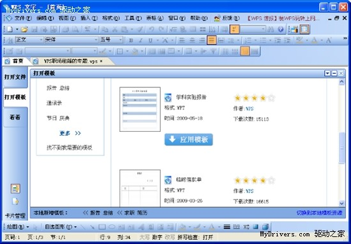
Task: Open the 宋体 font dropdown
Action: 96,39
